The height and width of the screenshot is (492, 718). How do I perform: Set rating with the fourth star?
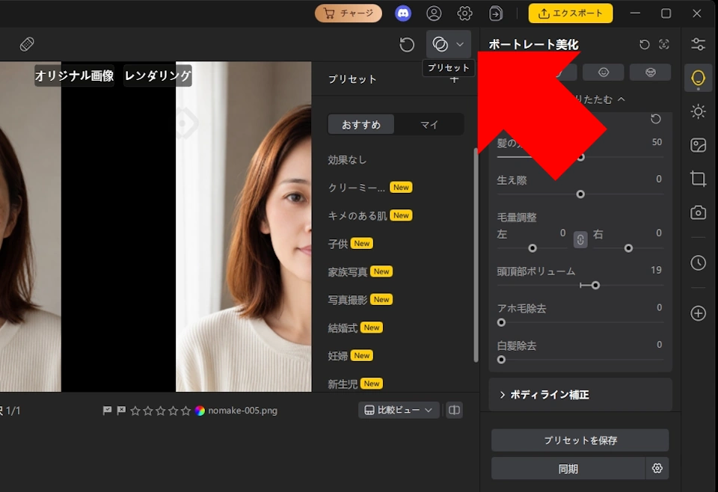click(x=173, y=410)
